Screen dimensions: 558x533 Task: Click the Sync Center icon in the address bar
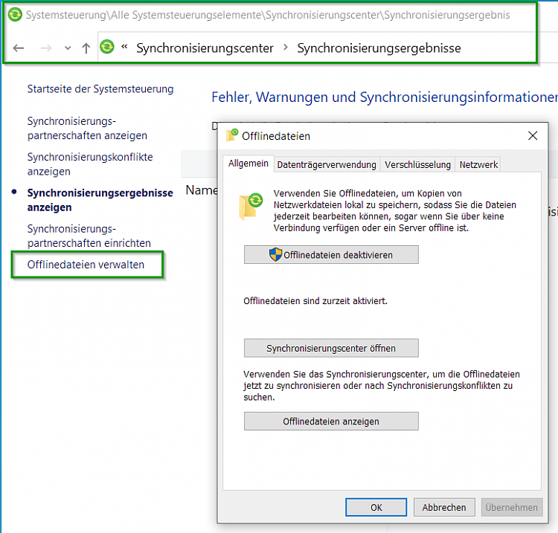pos(106,47)
